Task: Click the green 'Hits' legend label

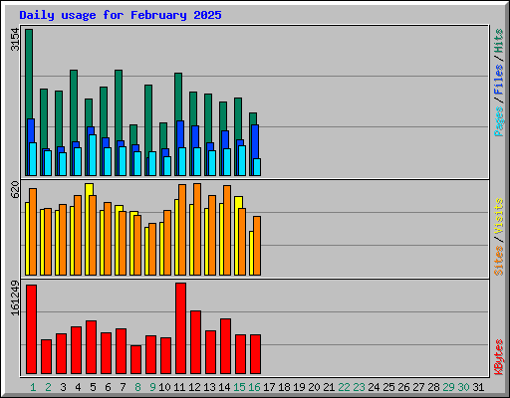Action: (498, 41)
